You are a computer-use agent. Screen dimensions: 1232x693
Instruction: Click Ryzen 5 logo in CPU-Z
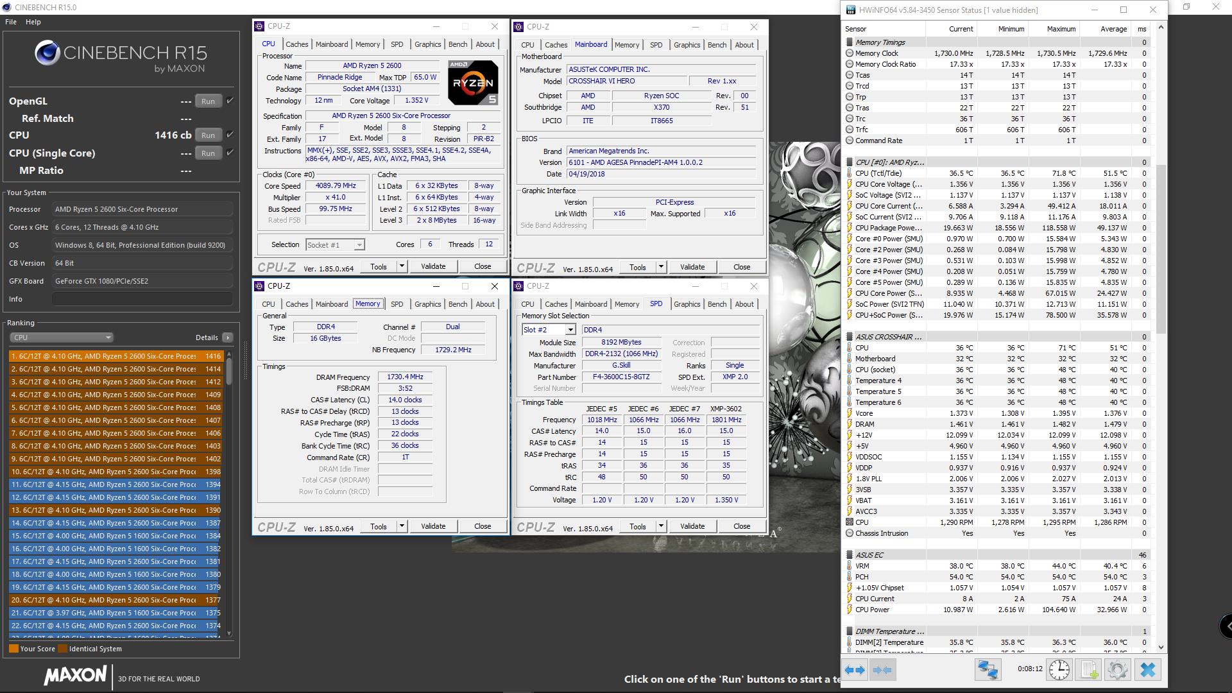tap(473, 82)
